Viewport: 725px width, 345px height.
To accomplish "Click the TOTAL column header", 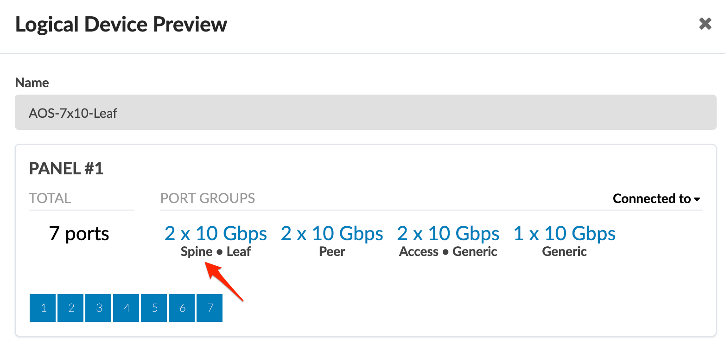I will 50,198.
